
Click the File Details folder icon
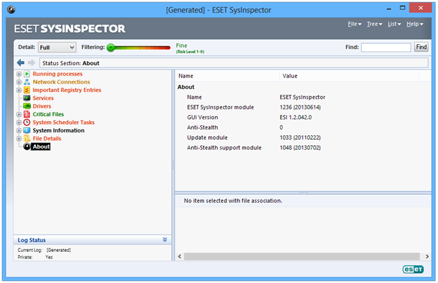coord(27,139)
